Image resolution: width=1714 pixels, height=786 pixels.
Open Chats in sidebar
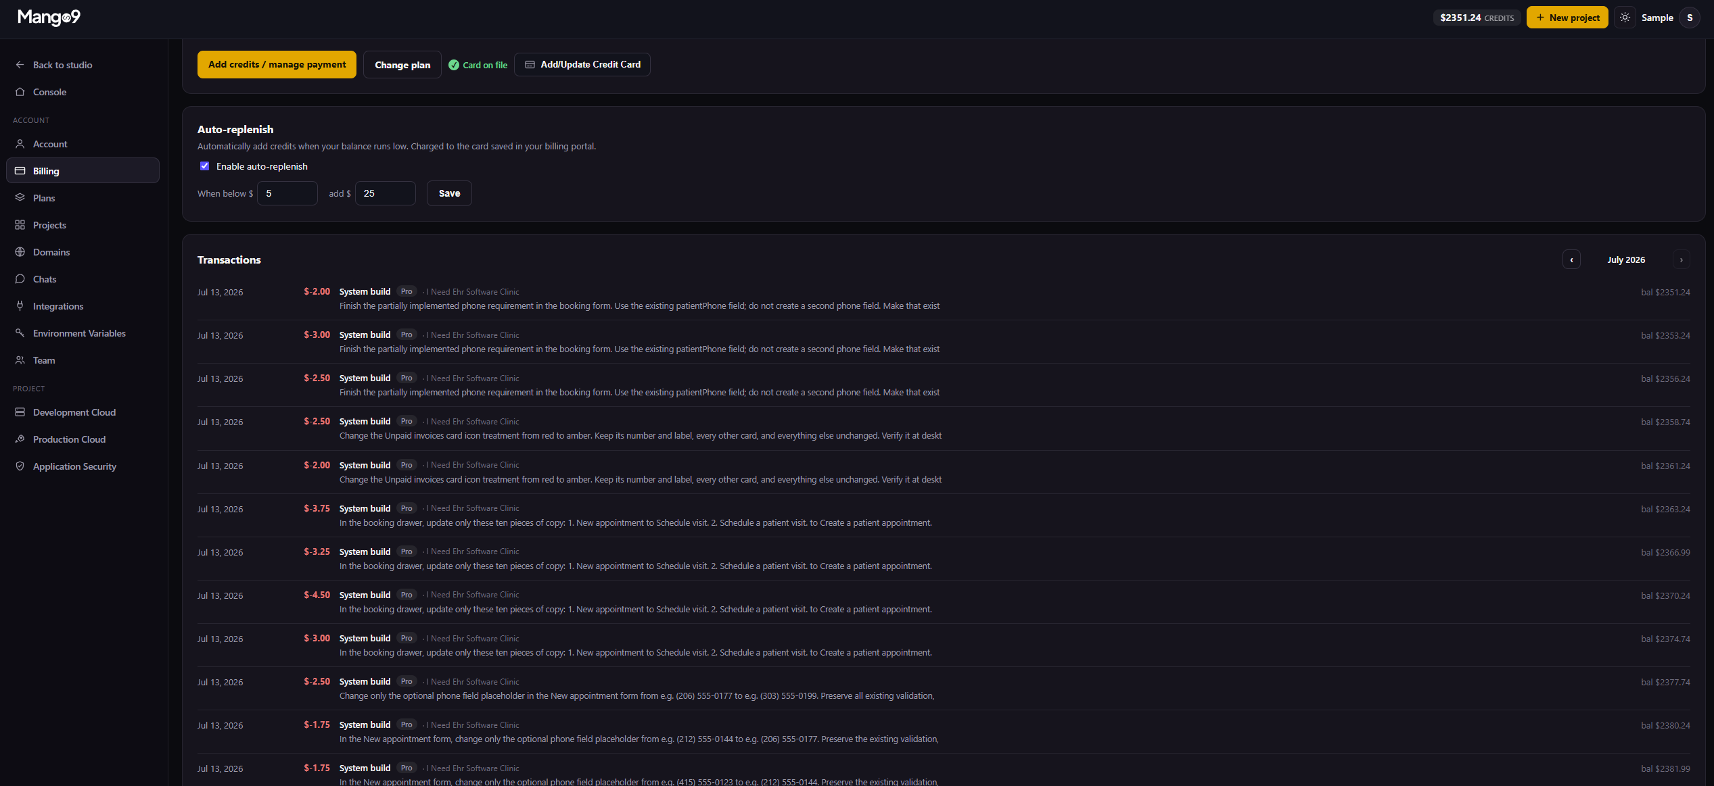tap(83, 279)
